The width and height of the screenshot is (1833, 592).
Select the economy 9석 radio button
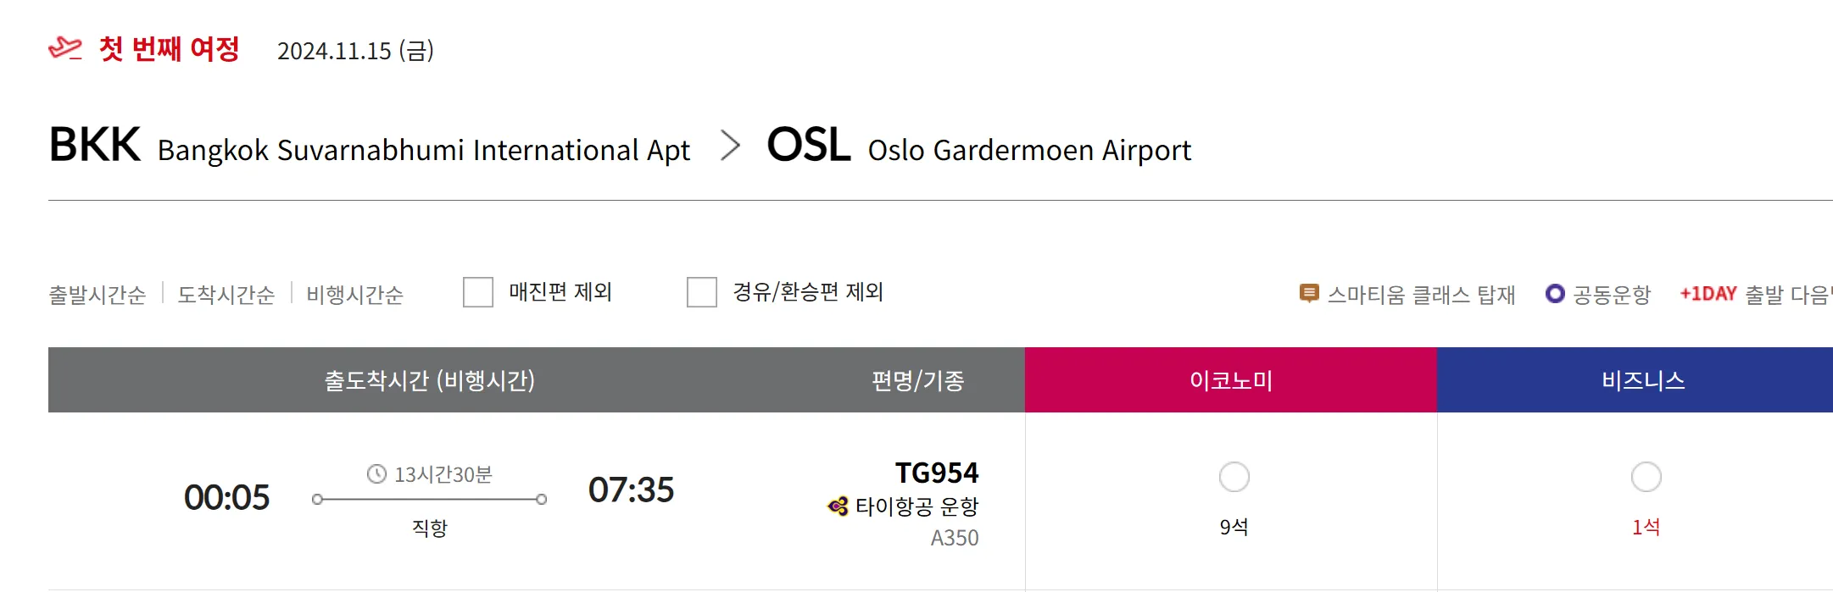[1234, 477]
